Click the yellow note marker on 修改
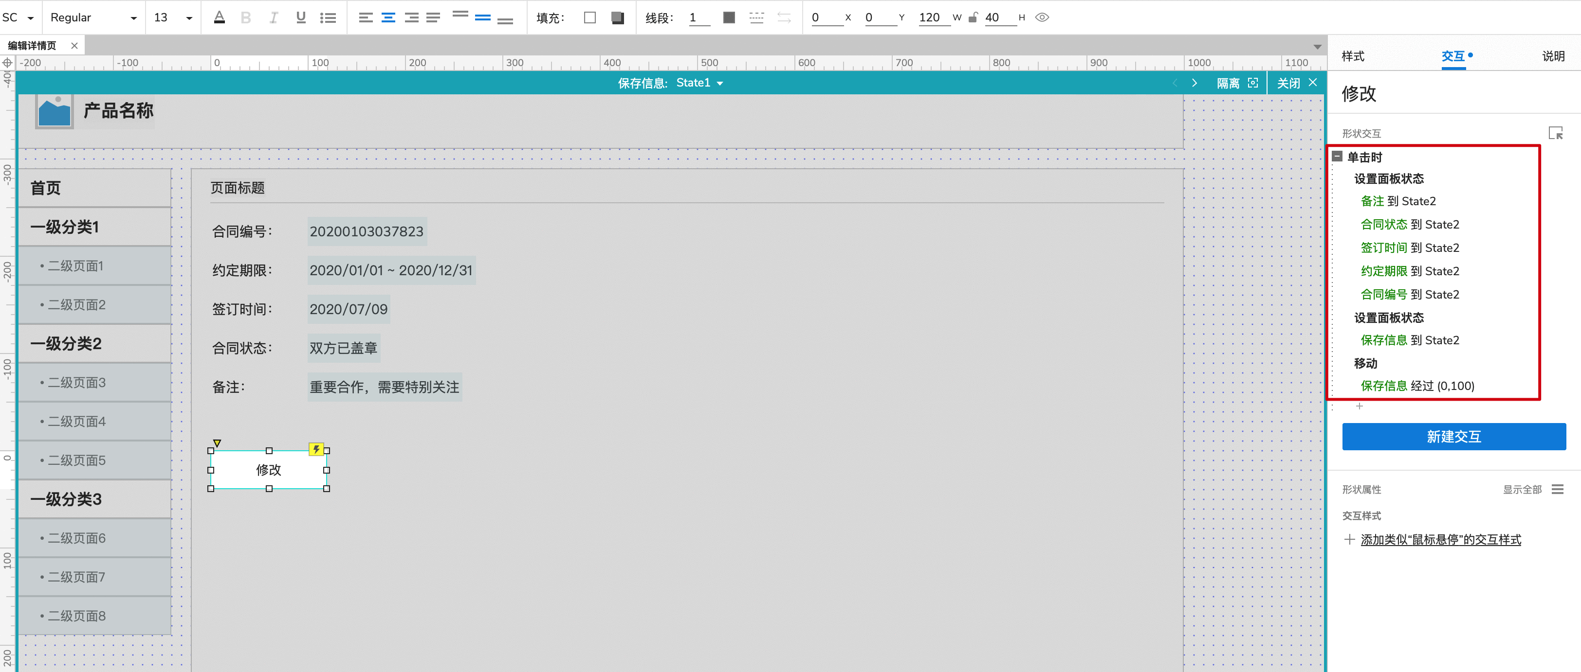This screenshot has height=672, width=1581. click(x=217, y=442)
